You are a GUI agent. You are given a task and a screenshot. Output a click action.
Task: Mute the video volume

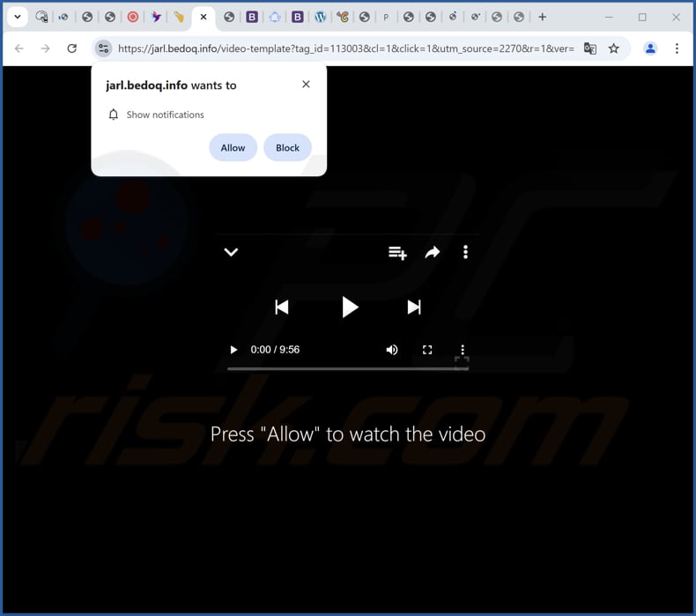coord(391,350)
